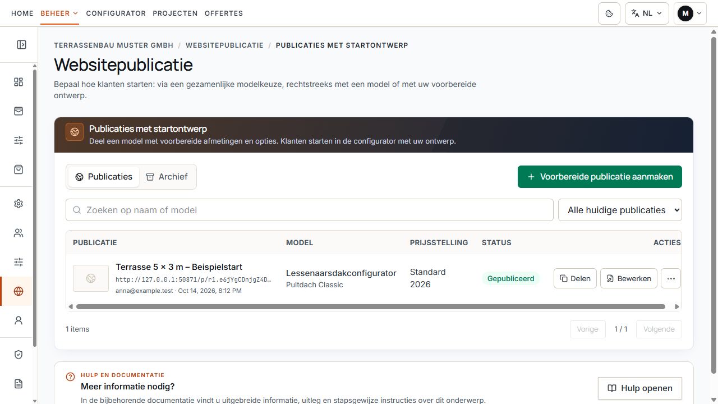Open Configurator in top navigation
Image resolution: width=718 pixels, height=404 pixels.
(x=116, y=13)
